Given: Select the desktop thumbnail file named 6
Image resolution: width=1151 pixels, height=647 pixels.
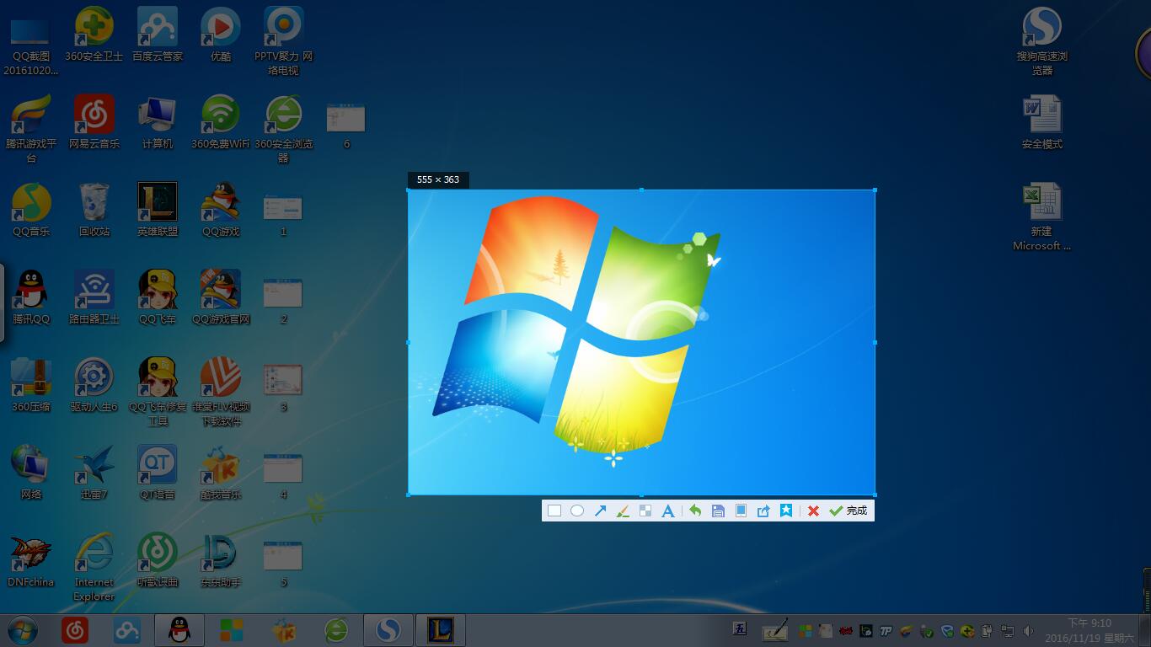Looking at the screenshot, I should pos(346,125).
